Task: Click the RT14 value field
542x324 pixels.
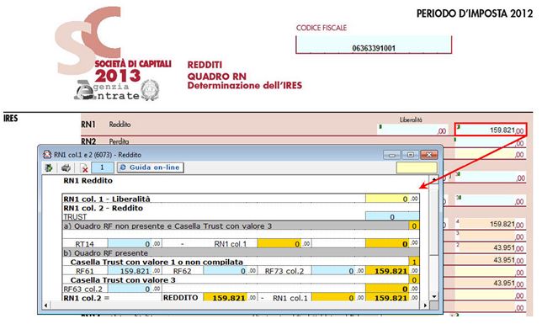Action: click(130, 244)
